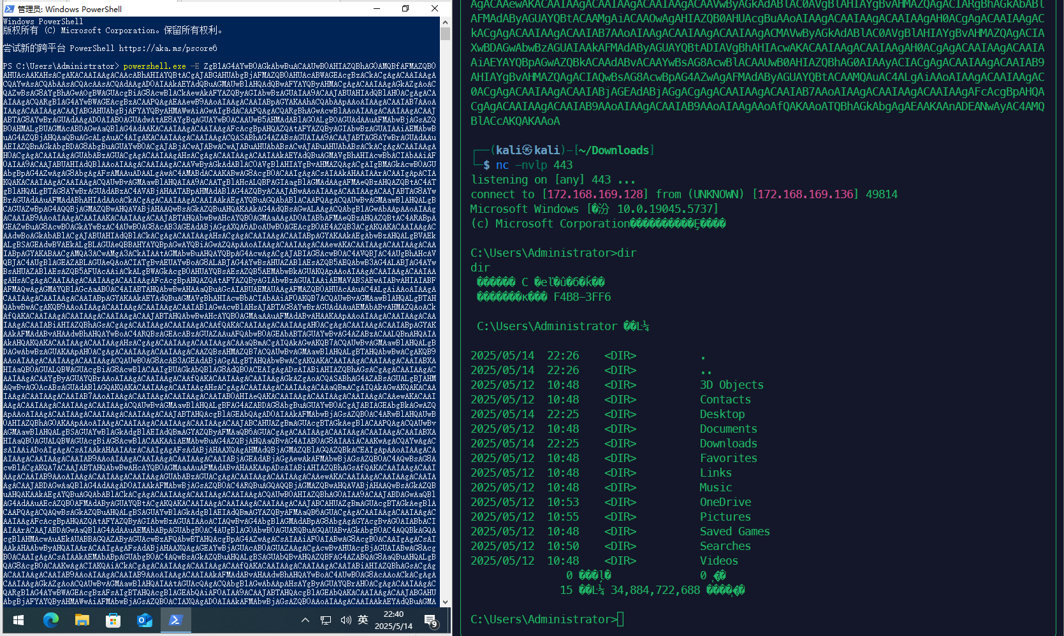Click the https://aka.ms/pscore6 link text in PowerShell
The height and width of the screenshot is (636, 1064).
(168, 48)
